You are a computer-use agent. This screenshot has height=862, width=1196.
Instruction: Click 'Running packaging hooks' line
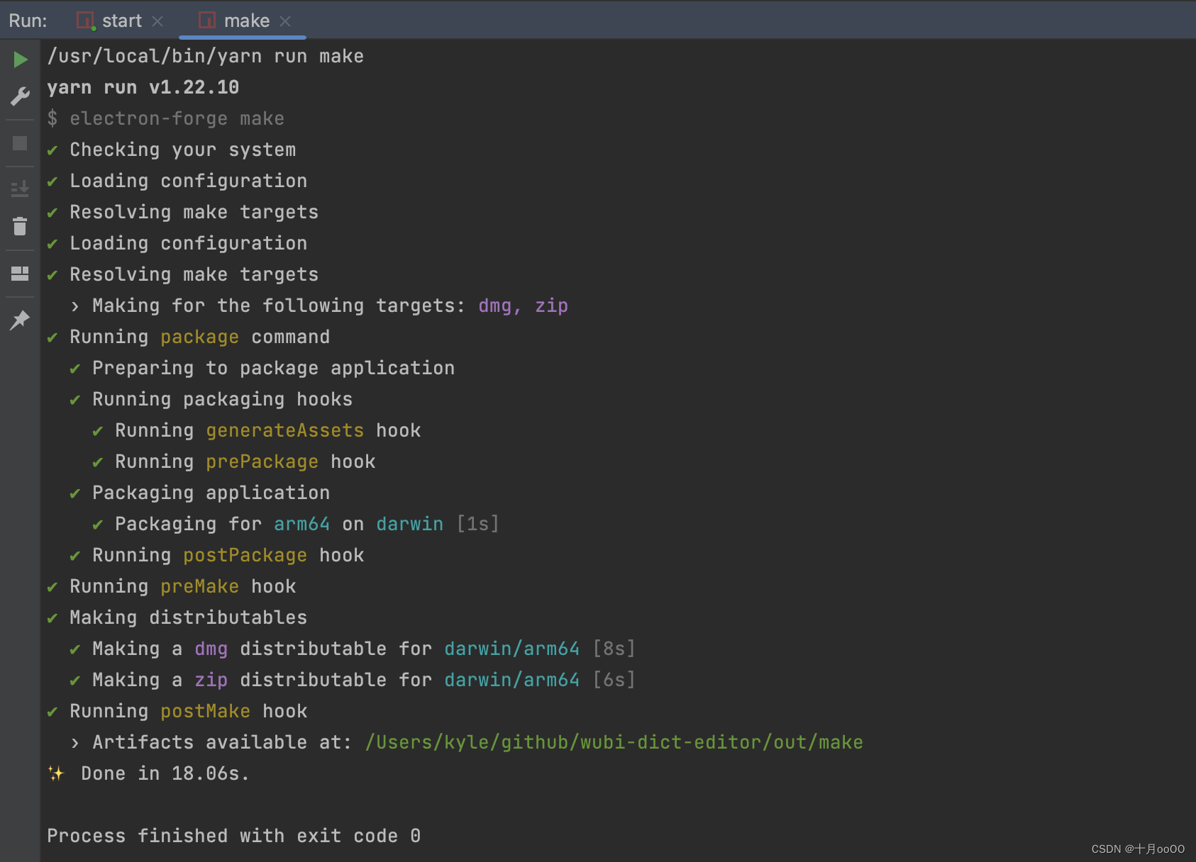211,399
